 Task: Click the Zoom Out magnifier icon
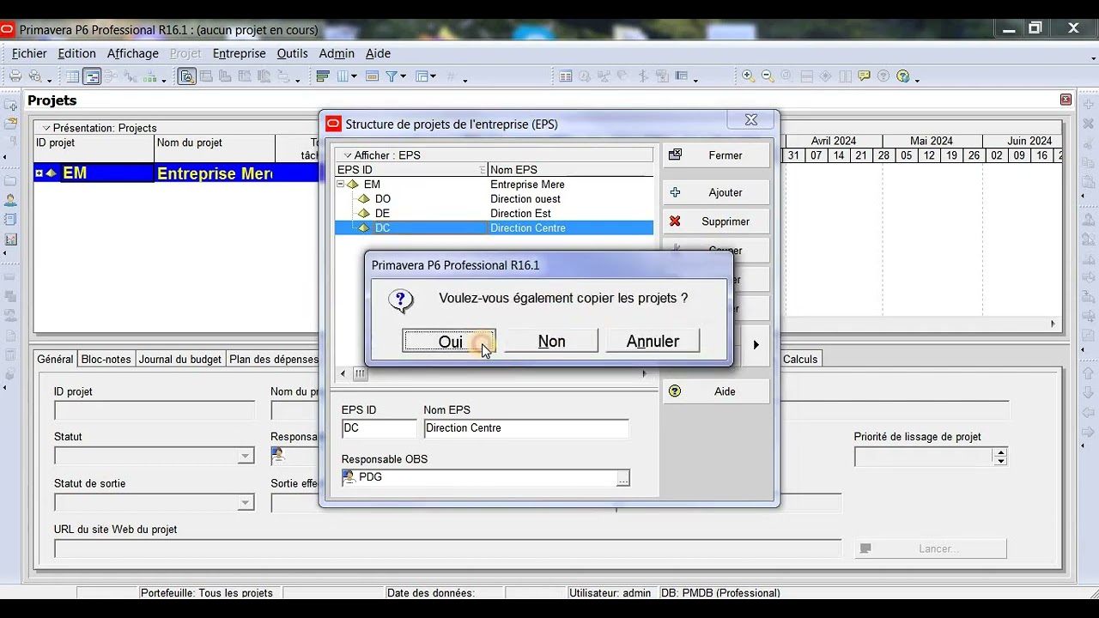click(x=768, y=76)
